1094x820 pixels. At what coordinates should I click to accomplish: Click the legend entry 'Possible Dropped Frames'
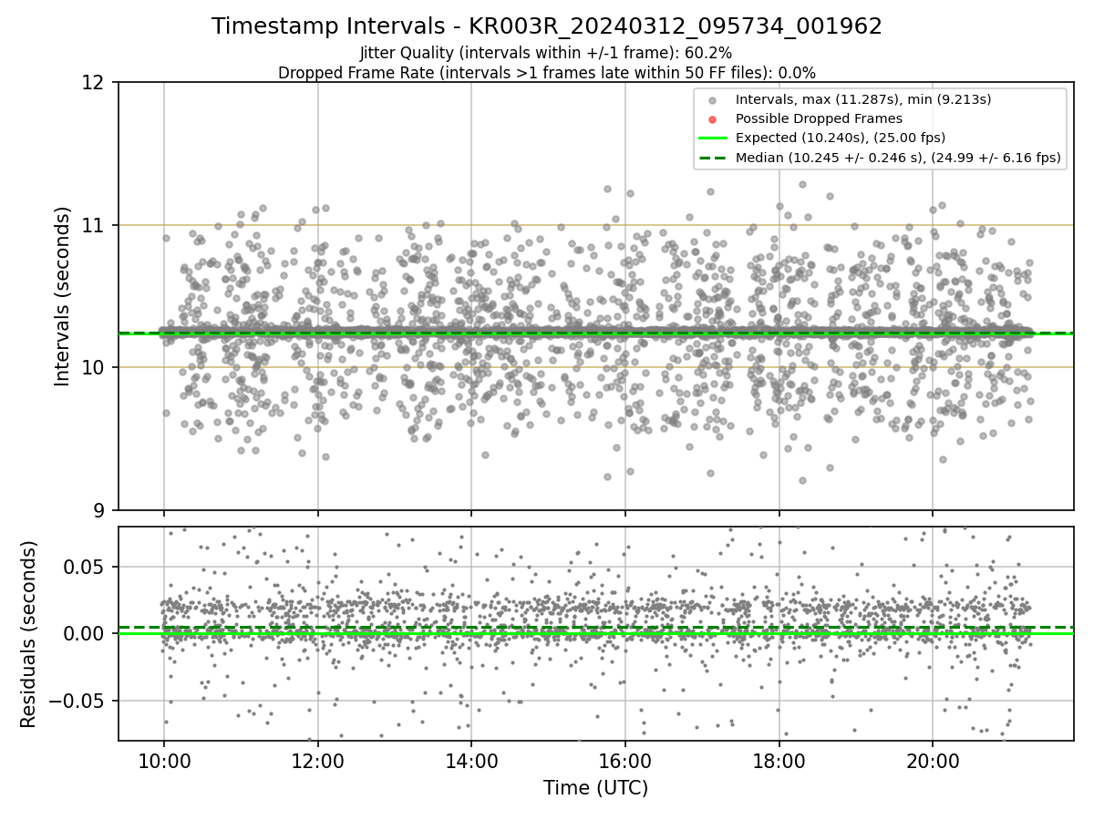click(819, 118)
